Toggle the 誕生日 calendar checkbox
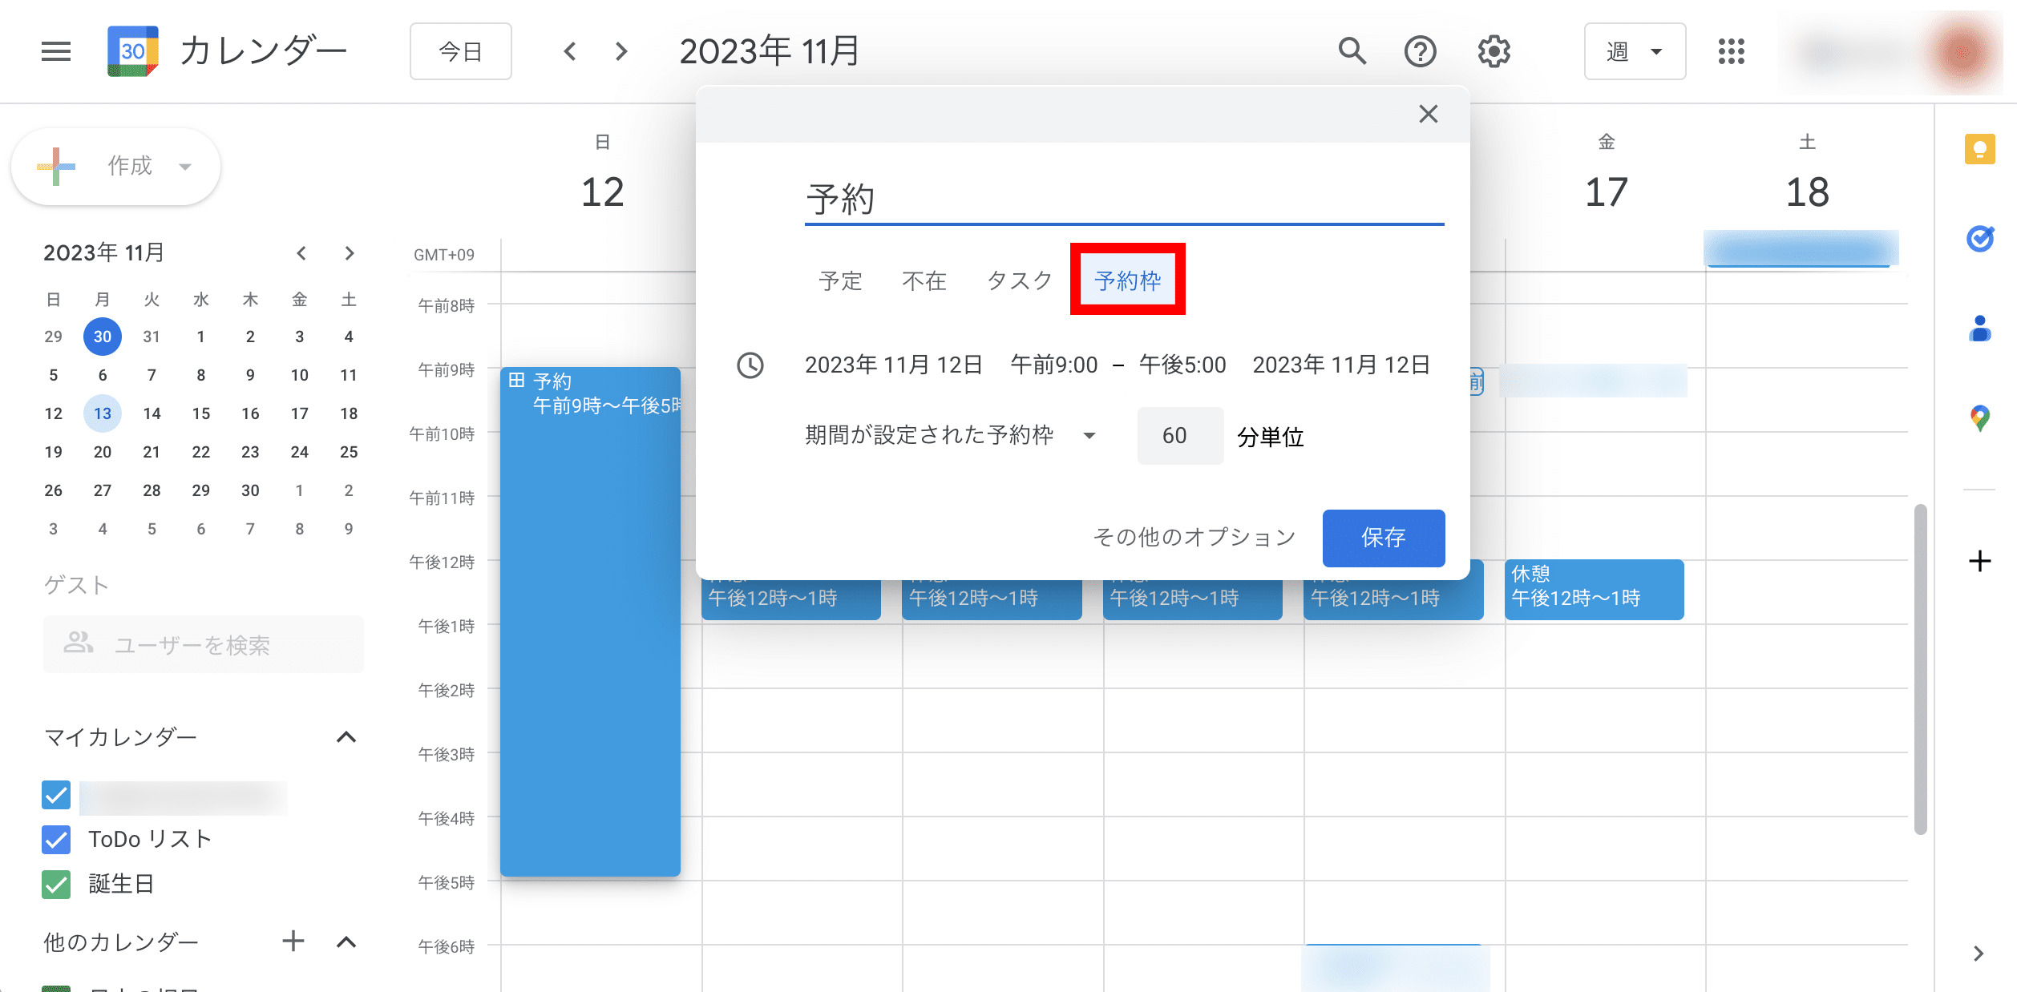 [56, 884]
